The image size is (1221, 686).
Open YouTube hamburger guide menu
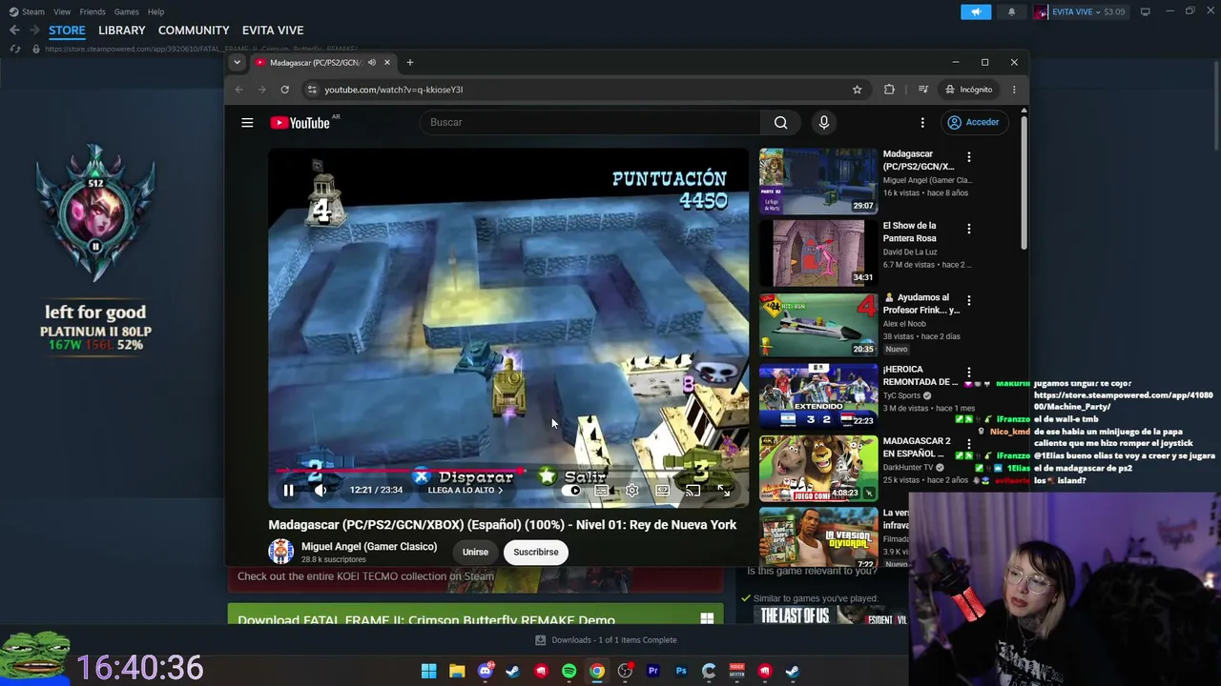pos(247,122)
